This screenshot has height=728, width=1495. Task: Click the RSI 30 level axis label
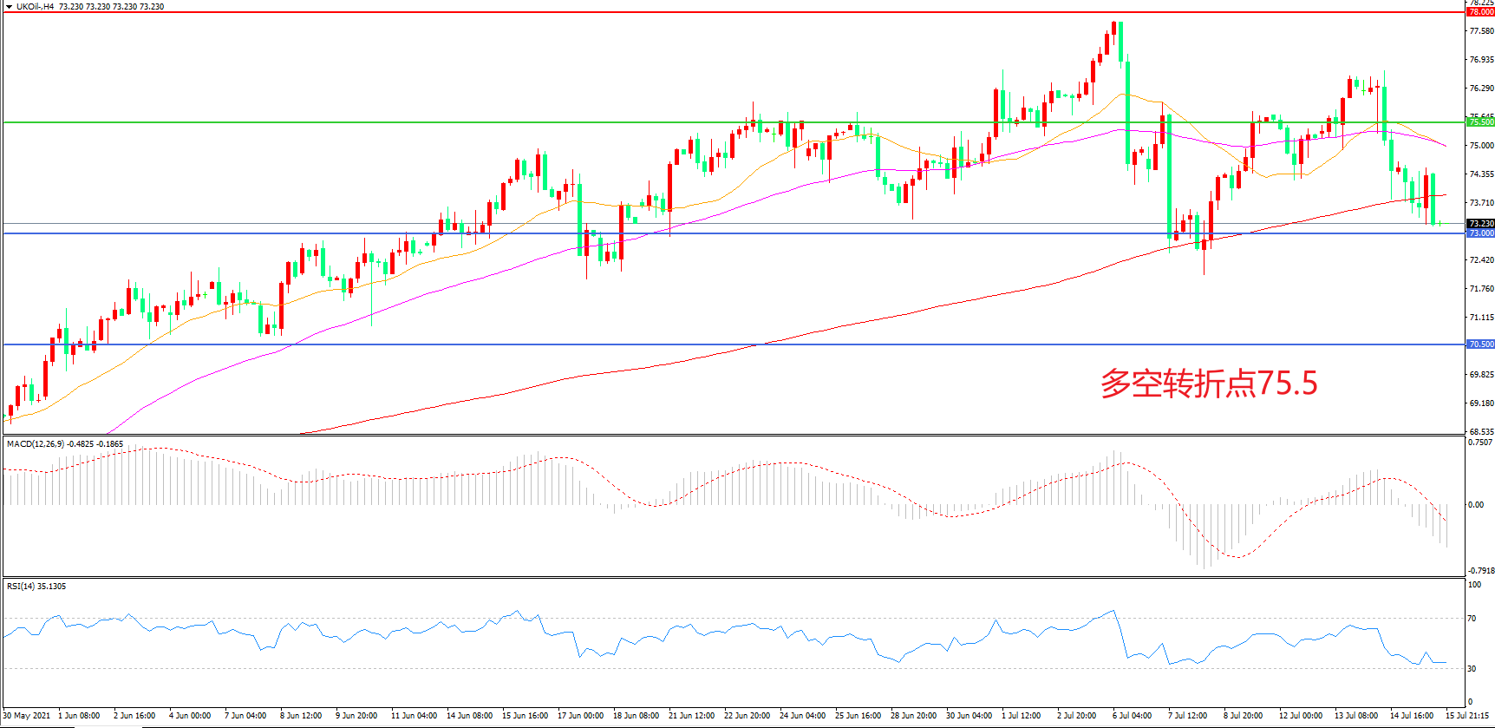[1472, 668]
